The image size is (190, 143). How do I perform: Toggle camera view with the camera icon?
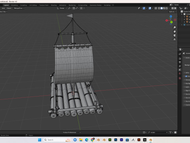(x=175, y=35)
